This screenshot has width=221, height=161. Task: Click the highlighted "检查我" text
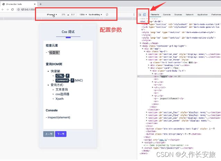pos(54,52)
